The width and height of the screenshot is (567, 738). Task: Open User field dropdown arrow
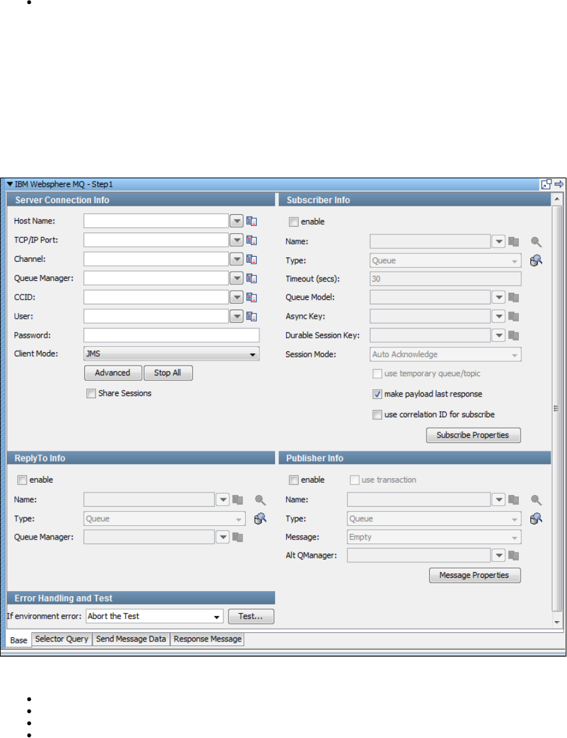(x=236, y=316)
